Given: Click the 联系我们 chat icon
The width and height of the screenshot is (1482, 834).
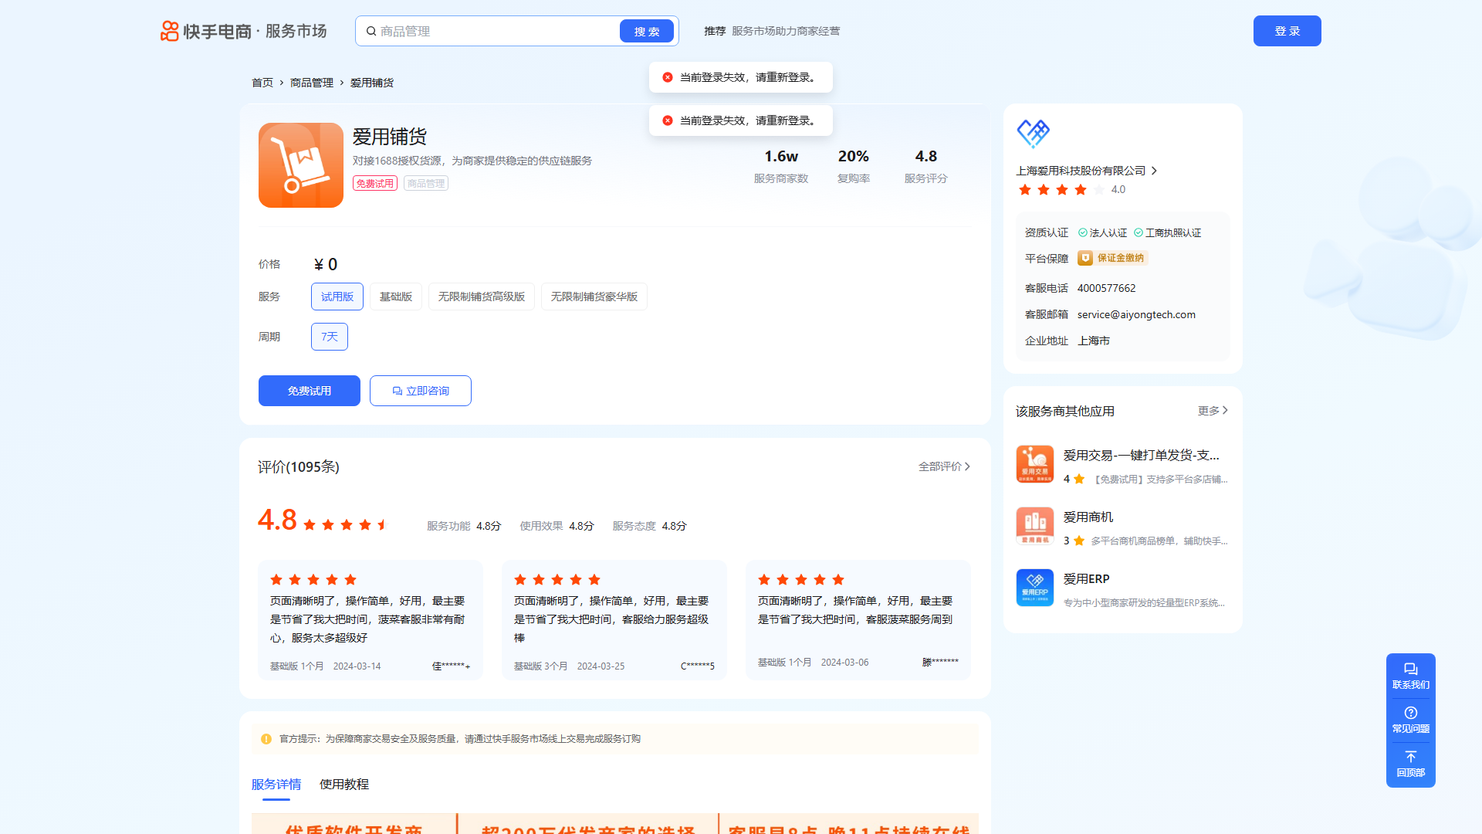Looking at the screenshot, I should click(x=1411, y=669).
